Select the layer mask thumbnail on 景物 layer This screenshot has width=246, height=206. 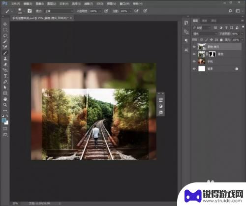(212, 54)
